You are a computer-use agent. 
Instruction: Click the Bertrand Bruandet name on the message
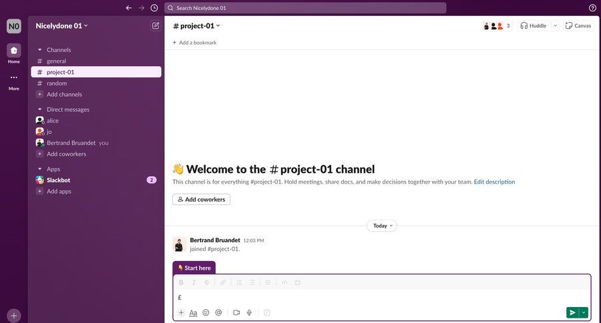click(x=215, y=240)
